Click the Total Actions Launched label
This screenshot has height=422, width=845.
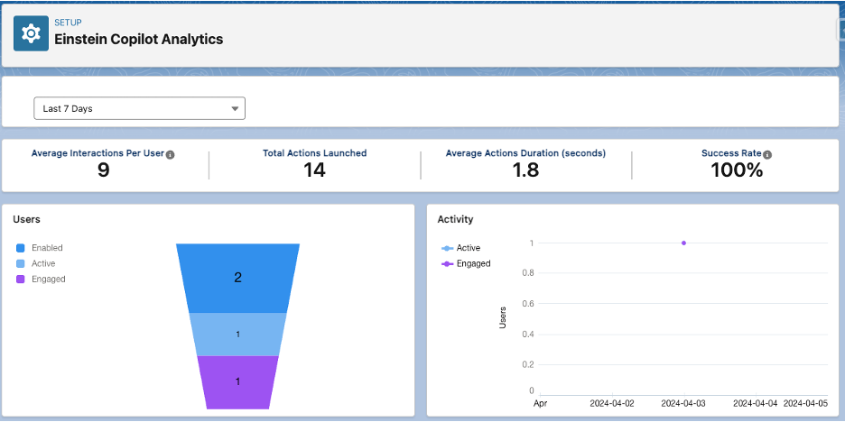coord(315,153)
